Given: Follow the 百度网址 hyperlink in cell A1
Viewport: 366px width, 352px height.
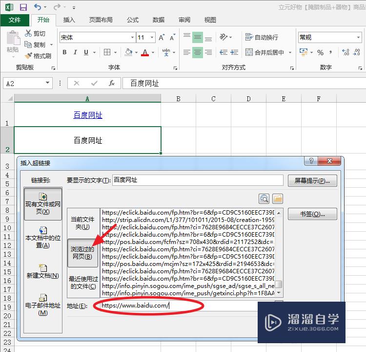Looking at the screenshot, I should click(x=88, y=115).
